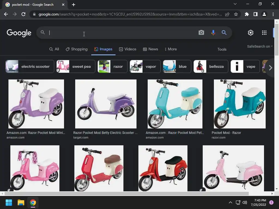Expand the SafeSearch on dropdown
This screenshot has width=279, height=209.
(260, 46)
